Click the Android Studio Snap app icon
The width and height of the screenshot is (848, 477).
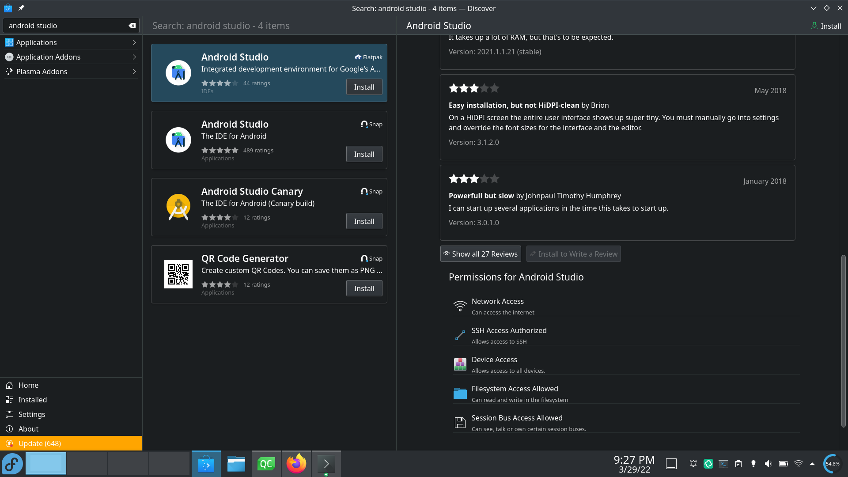click(178, 140)
